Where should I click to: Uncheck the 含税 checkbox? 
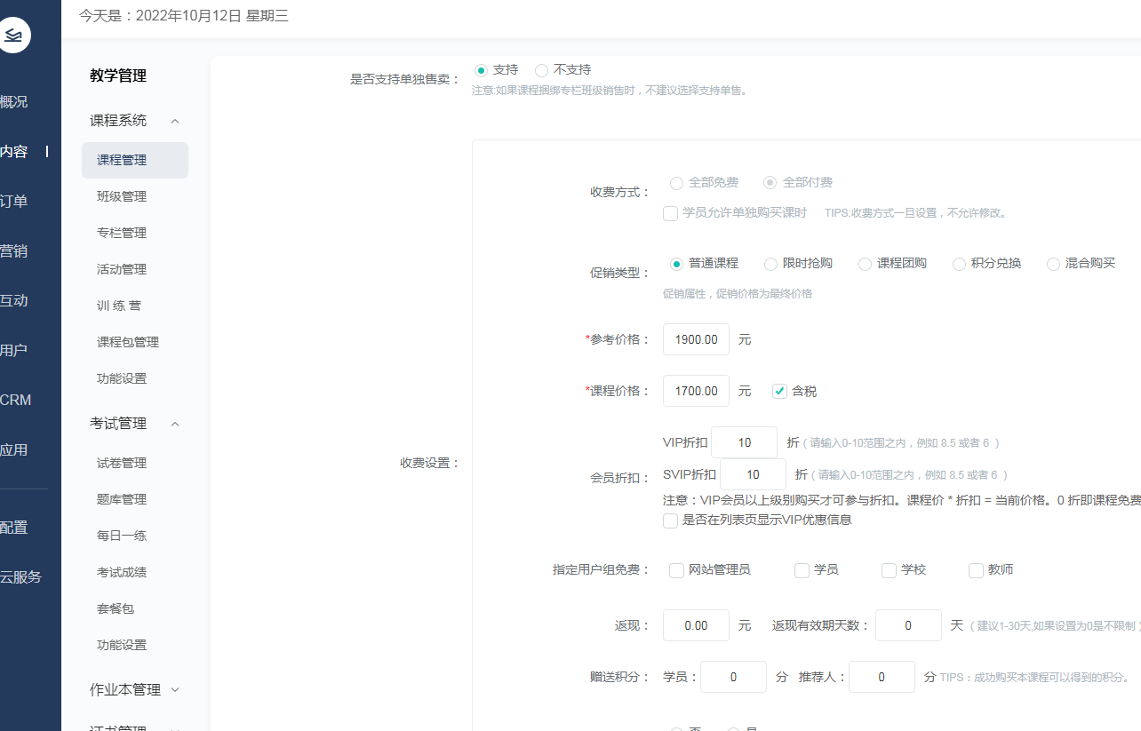[x=779, y=391]
